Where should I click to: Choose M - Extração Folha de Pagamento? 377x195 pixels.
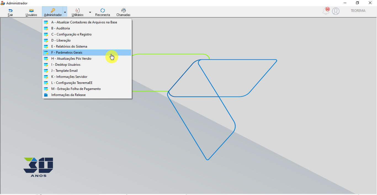pos(87,89)
